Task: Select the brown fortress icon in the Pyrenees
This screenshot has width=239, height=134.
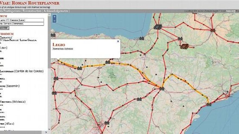Action: tap(184, 46)
